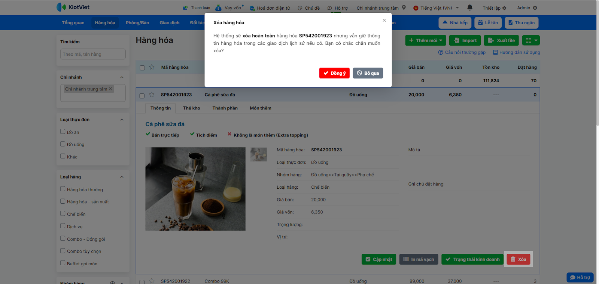Image resolution: width=599 pixels, height=284 pixels.
Task: Open Thanh toán from top bar
Action: coord(197,8)
